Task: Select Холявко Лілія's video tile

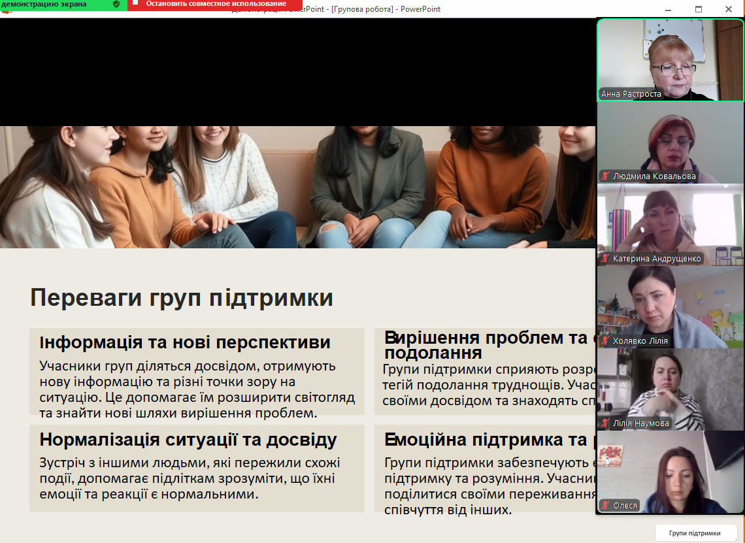Action: [x=670, y=307]
